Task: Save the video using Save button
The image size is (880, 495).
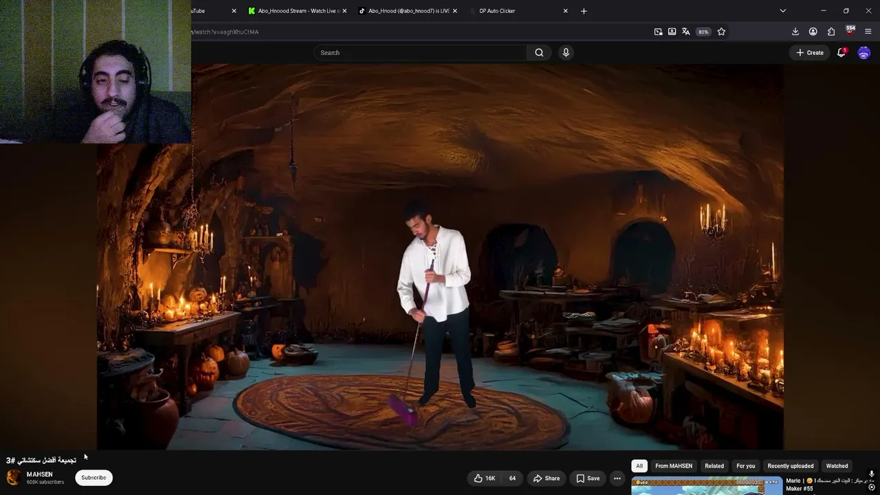Action: click(588, 478)
